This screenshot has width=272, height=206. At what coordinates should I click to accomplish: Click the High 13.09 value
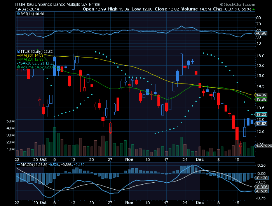click(119, 9)
